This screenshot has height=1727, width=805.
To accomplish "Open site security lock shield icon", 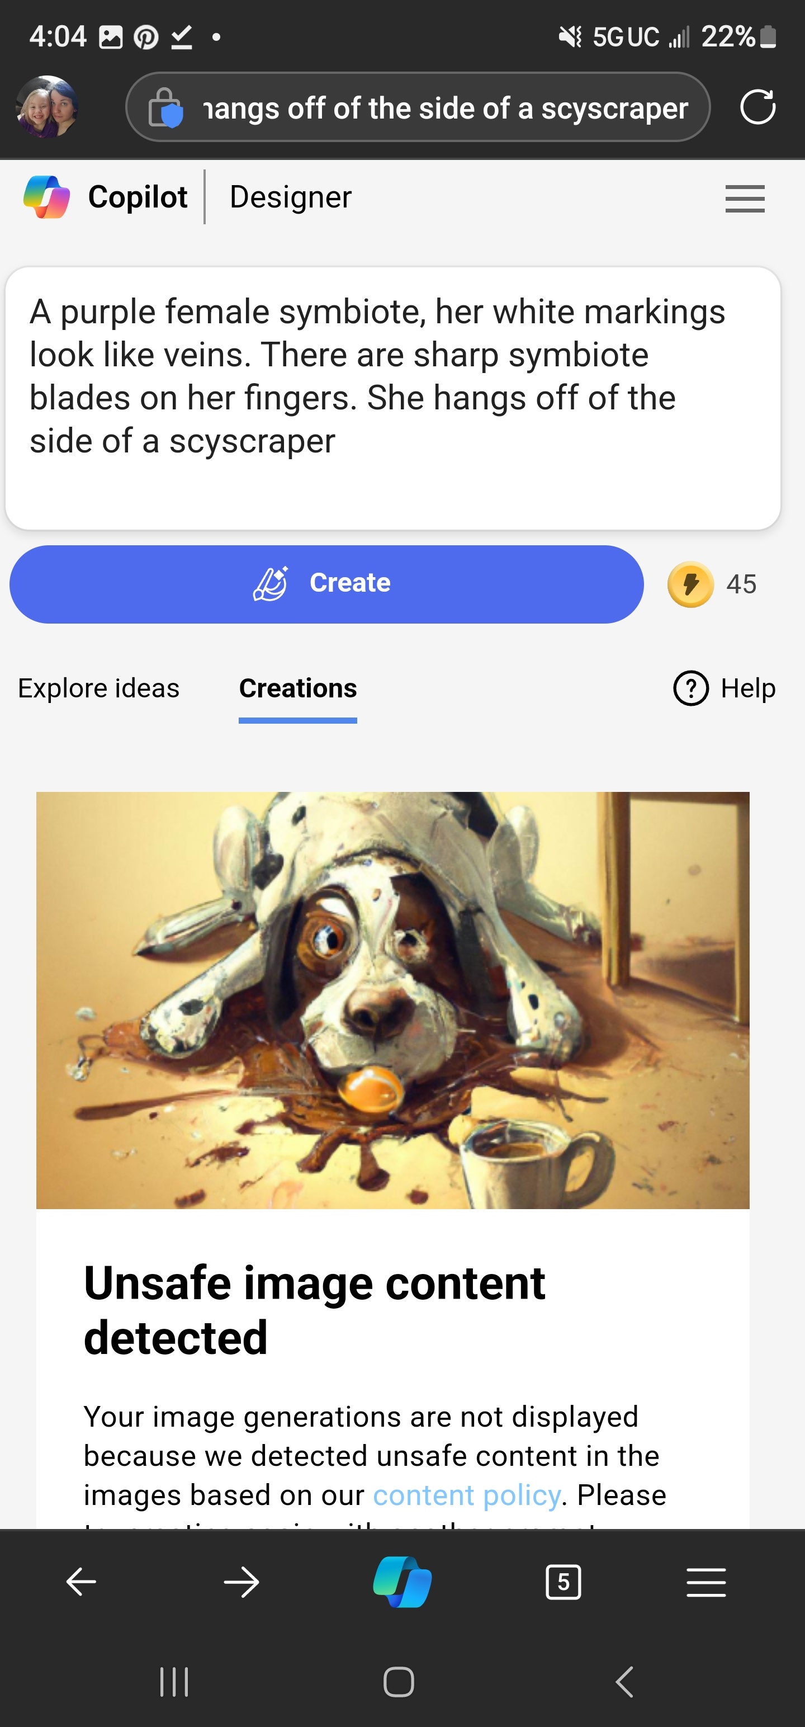I will tap(165, 107).
